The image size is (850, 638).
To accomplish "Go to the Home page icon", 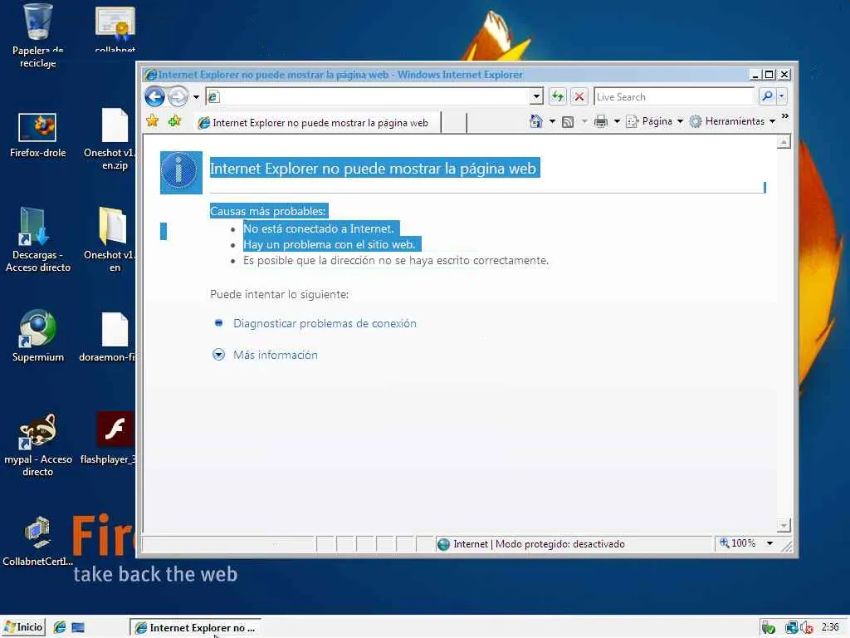I will (x=535, y=121).
